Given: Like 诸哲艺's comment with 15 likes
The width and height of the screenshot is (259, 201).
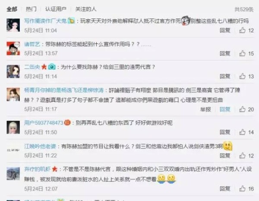Looking at the screenshot, I should click(x=242, y=53).
